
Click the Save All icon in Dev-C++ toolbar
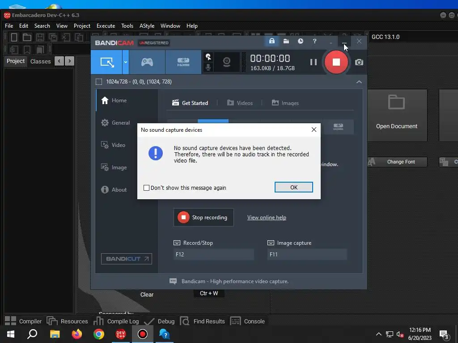click(x=53, y=37)
